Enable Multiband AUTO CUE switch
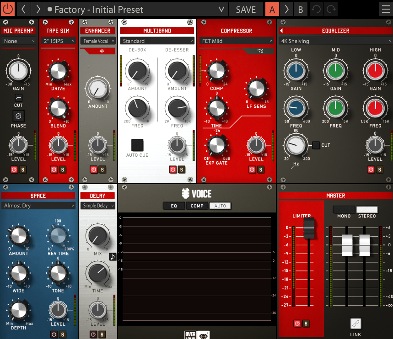The image size is (393, 339). pos(137,145)
